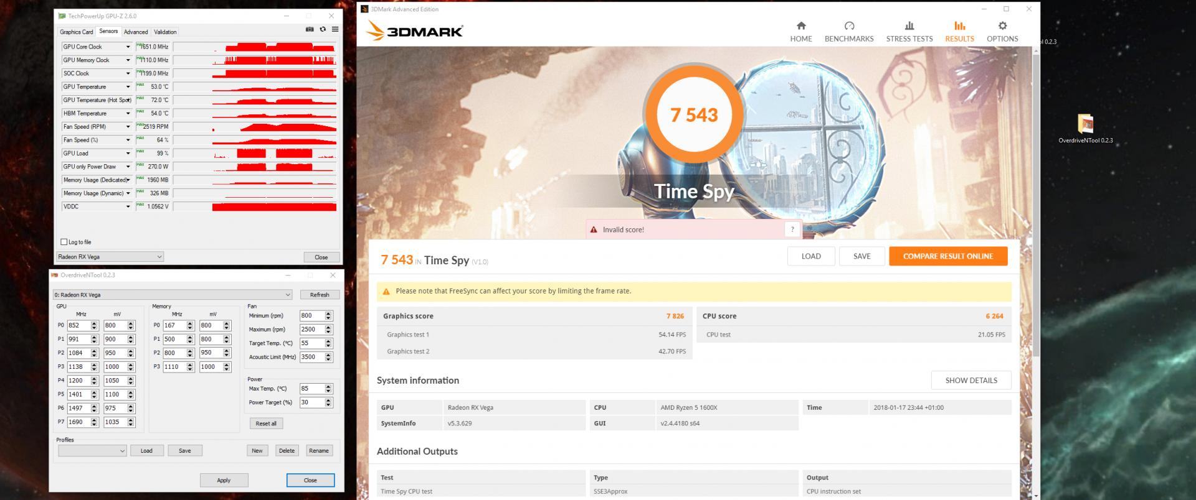The width and height of the screenshot is (1196, 500).
Task: Adjust fan Minimum rpm stepper
Action: click(x=328, y=316)
